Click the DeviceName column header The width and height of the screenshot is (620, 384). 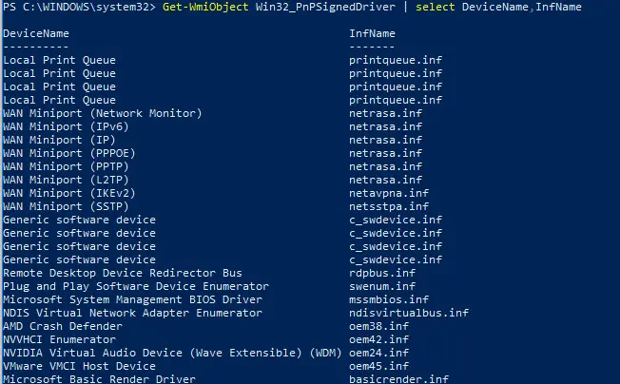tap(36, 33)
